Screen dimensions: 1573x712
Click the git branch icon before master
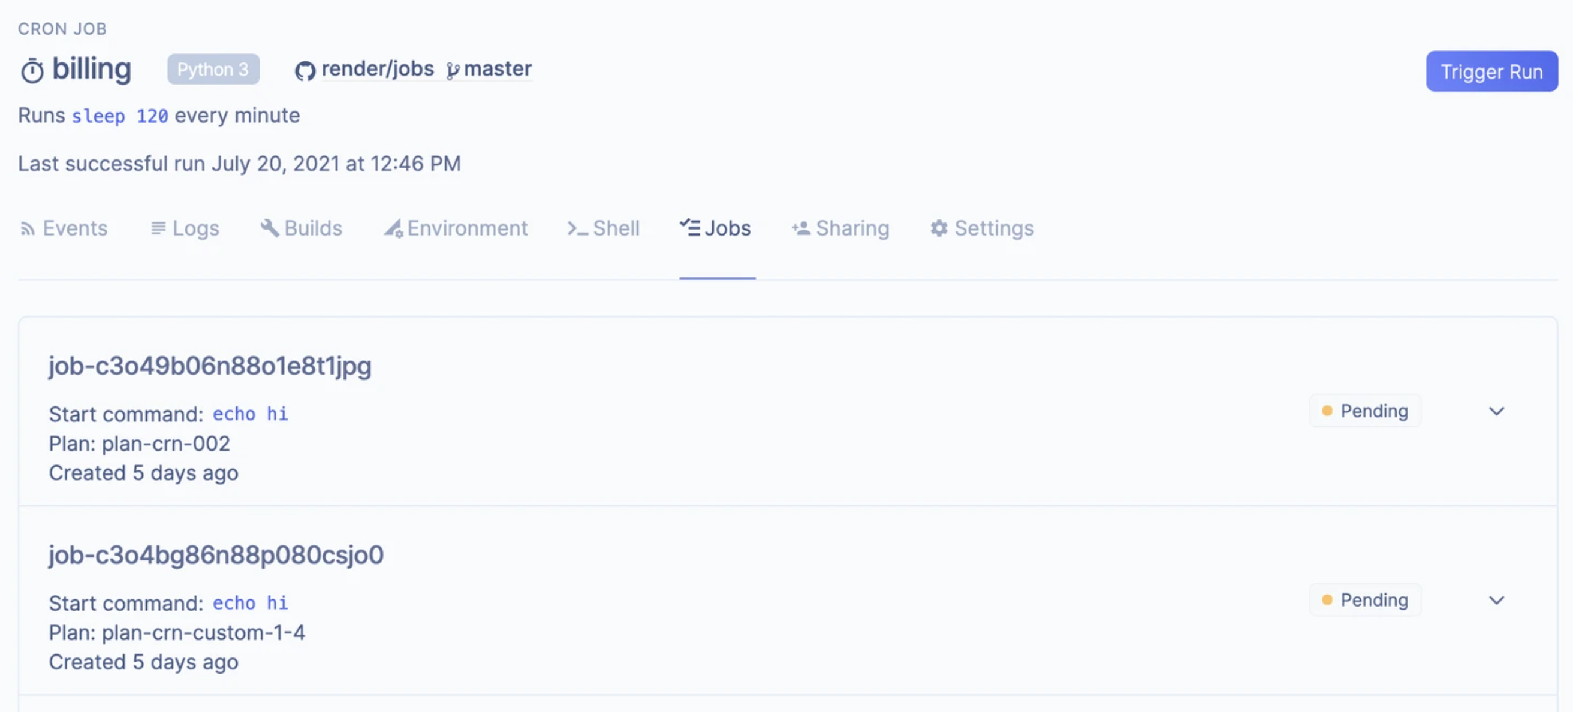[453, 71]
